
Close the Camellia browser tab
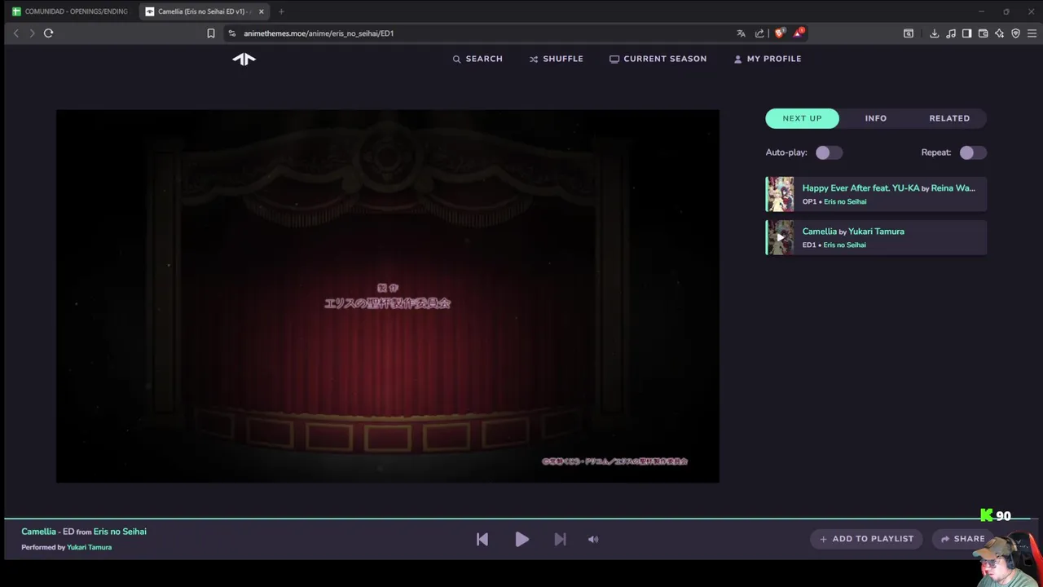[x=261, y=11]
